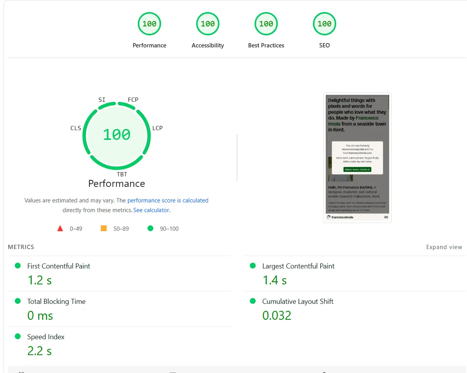Screen dimensions: 467x373
Task: Select the green dot beside First Contentful Paint
Action: point(17,266)
